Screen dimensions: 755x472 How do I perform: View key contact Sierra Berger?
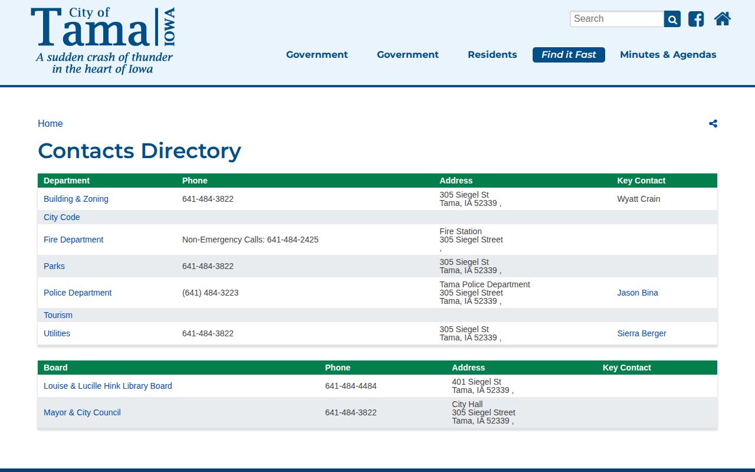click(642, 333)
